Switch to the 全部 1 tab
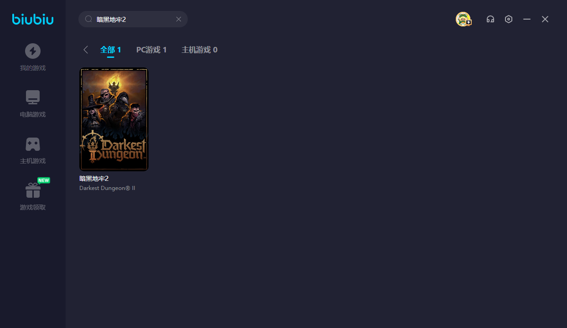The width and height of the screenshot is (567, 328). [x=111, y=50]
